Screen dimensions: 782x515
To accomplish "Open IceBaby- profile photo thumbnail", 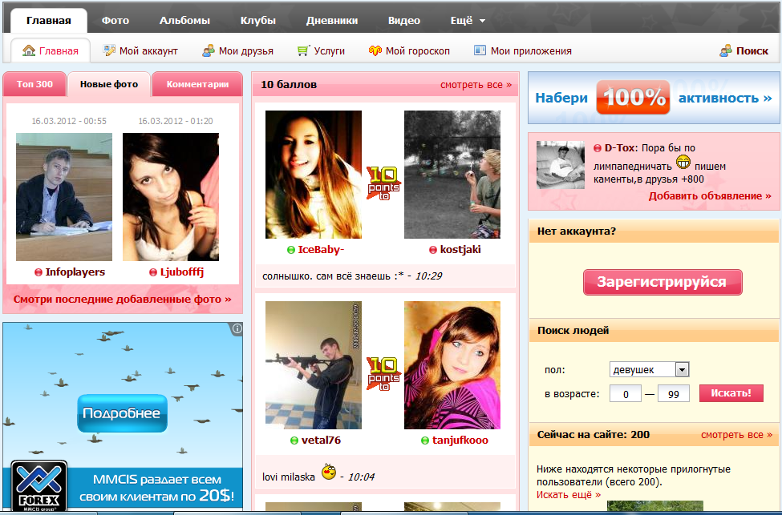I will (313, 175).
